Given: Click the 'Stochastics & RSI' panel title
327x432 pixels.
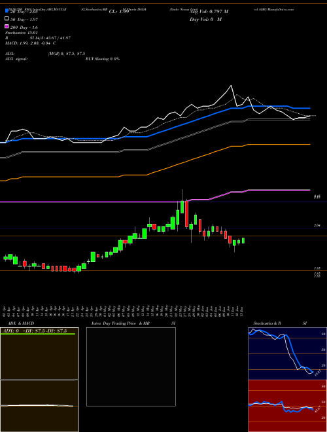Looking at the screenshot, I should [x=280, y=323].
